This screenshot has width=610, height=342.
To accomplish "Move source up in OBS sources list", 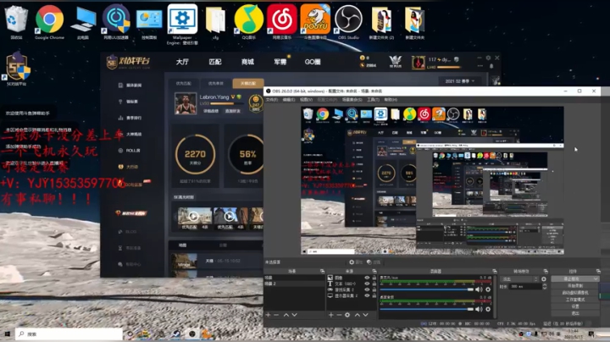I will (x=358, y=315).
